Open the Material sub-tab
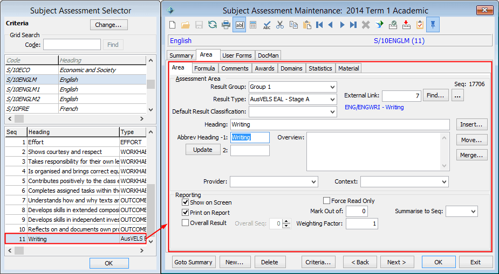The image size is (499, 274). [348, 68]
